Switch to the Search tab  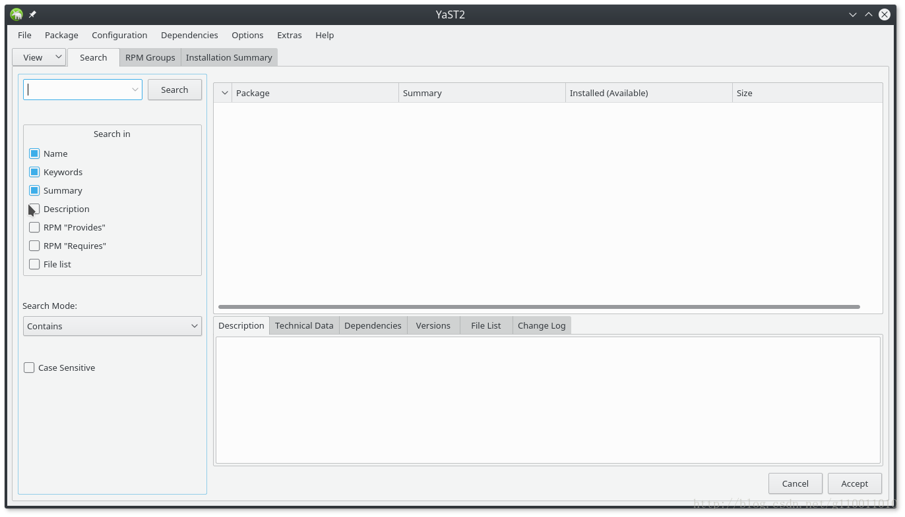click(x=93, y=57)
